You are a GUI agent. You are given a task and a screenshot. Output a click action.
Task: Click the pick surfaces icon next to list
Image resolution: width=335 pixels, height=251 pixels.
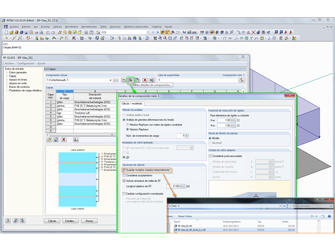(x=242, y=80)
